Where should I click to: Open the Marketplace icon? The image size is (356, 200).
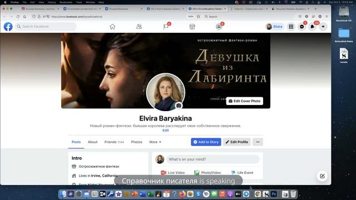point(192,27)
